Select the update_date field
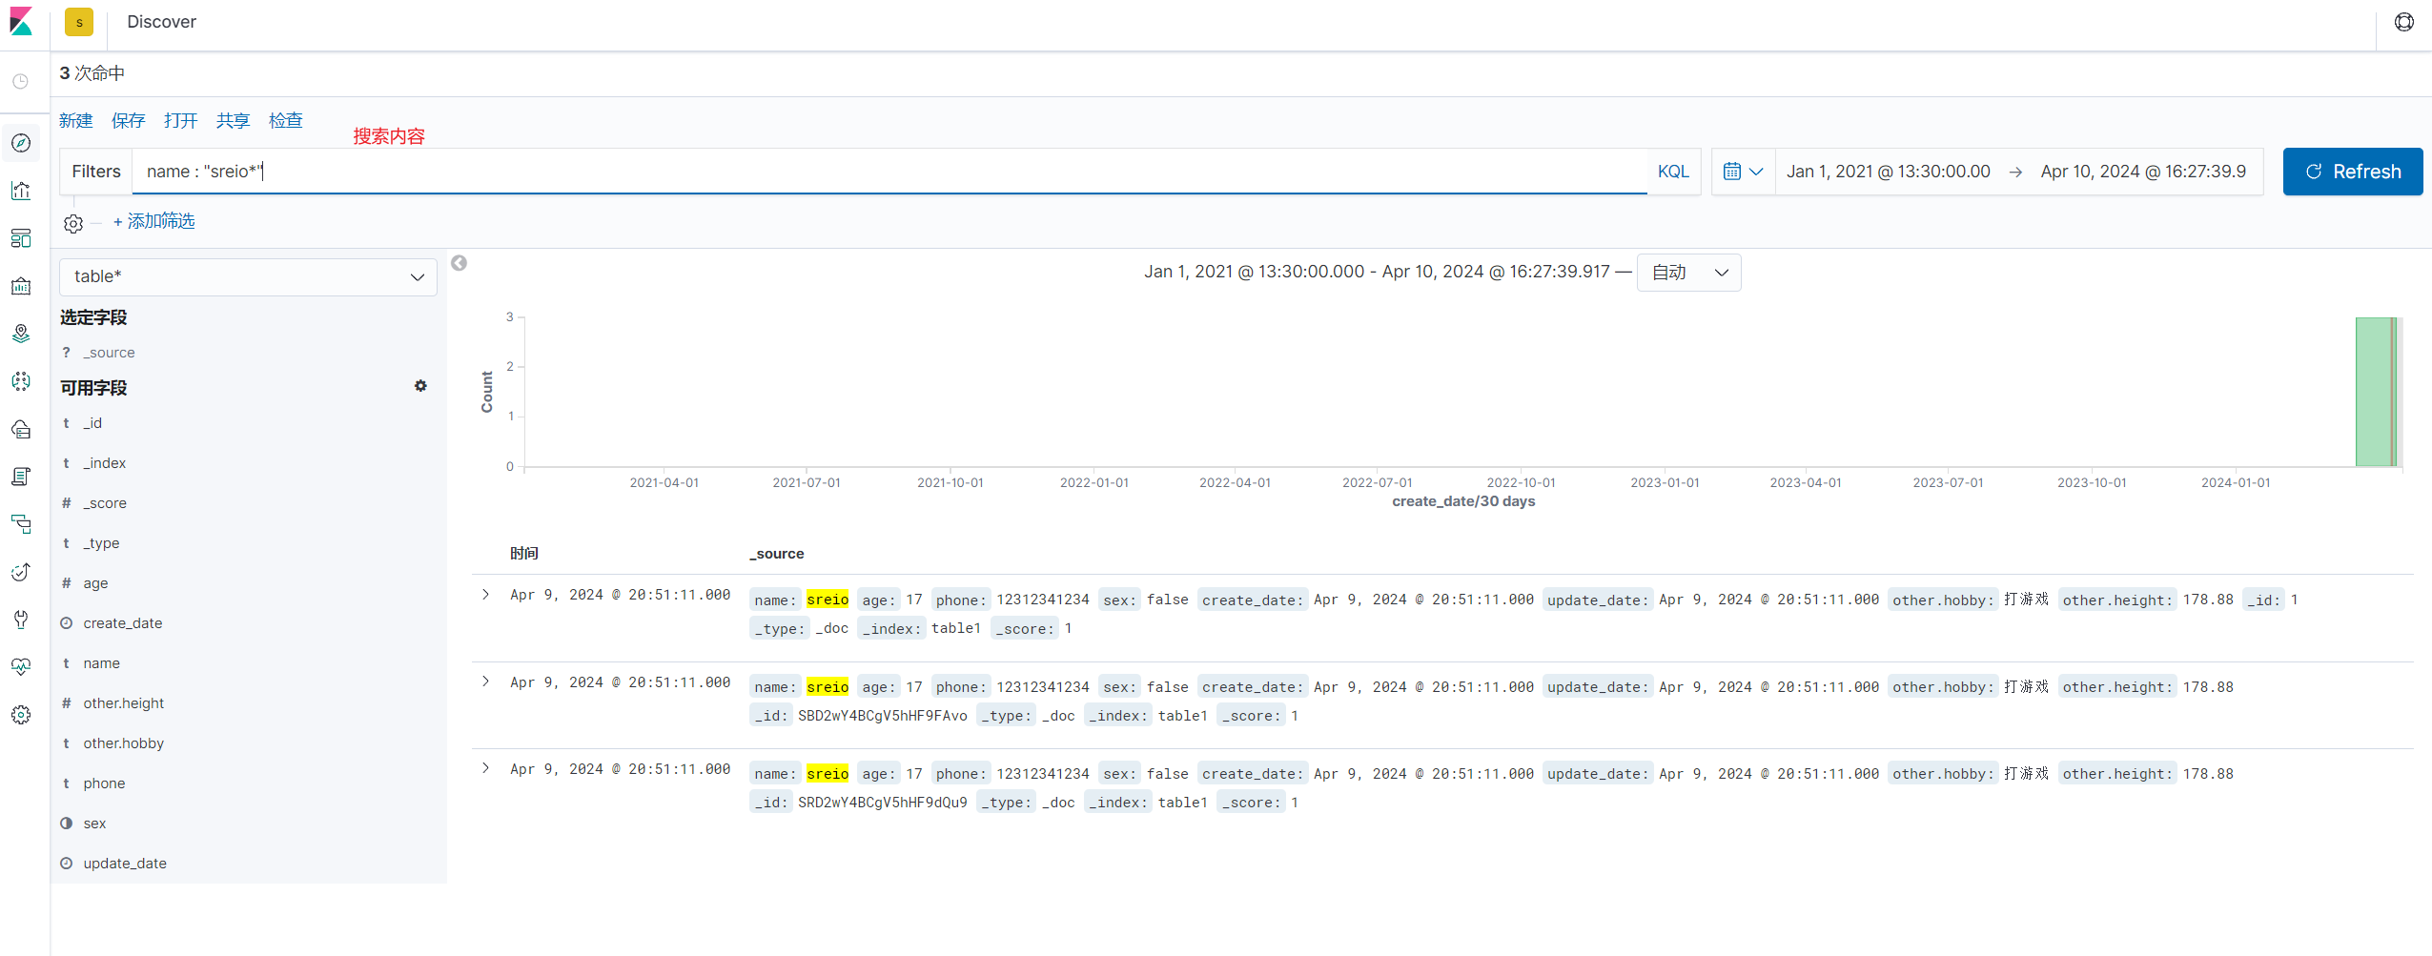 click(x=124, y=864)
